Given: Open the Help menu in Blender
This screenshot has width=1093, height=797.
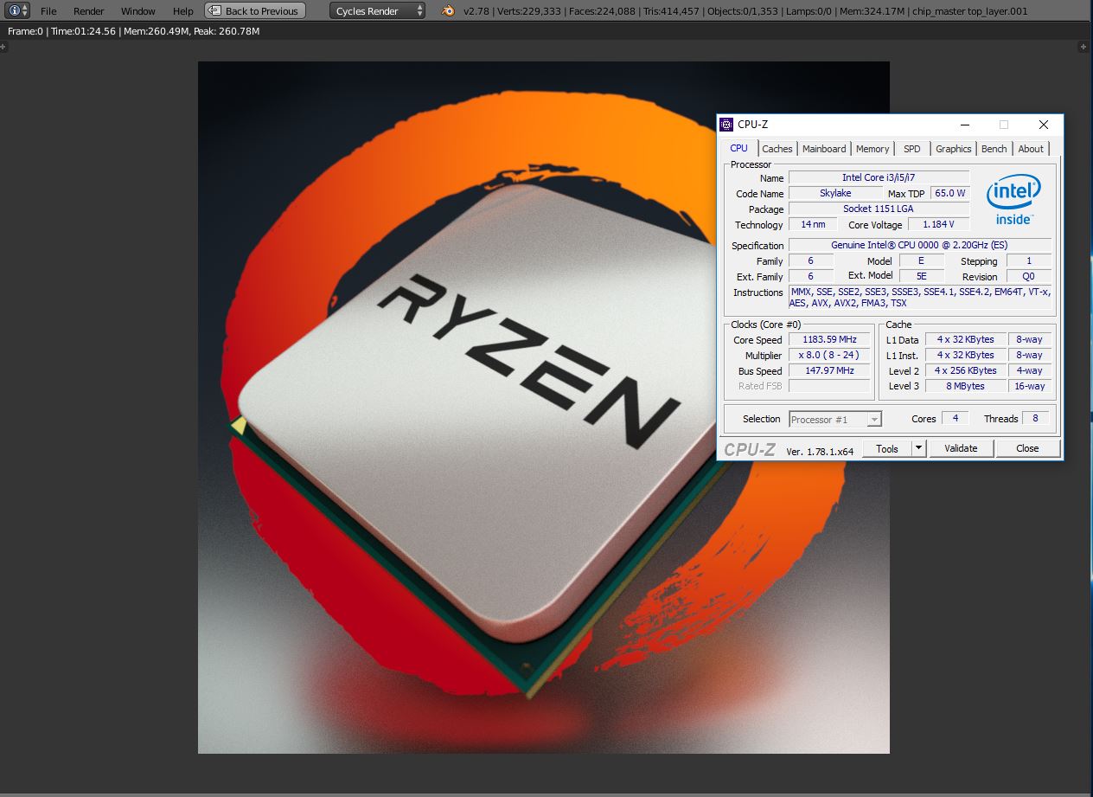Looking at the screenshot, I should click(x=183, y=11).
